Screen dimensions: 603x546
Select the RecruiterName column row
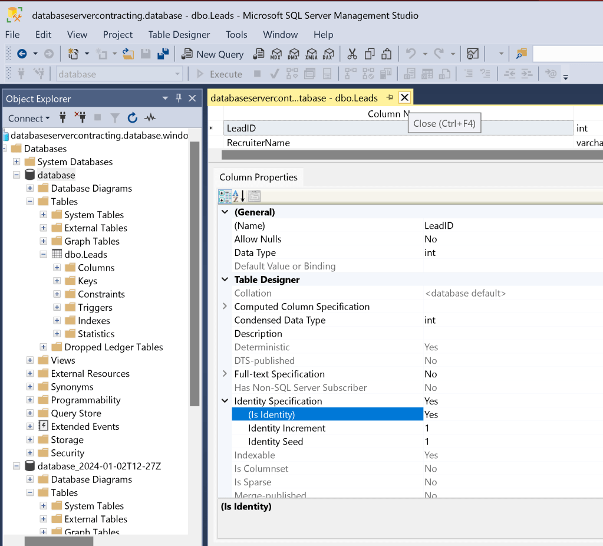[398, 143]
